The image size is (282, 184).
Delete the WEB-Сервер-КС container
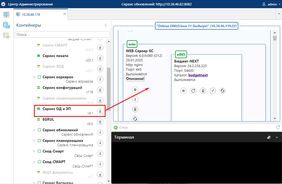pos(135,109)
